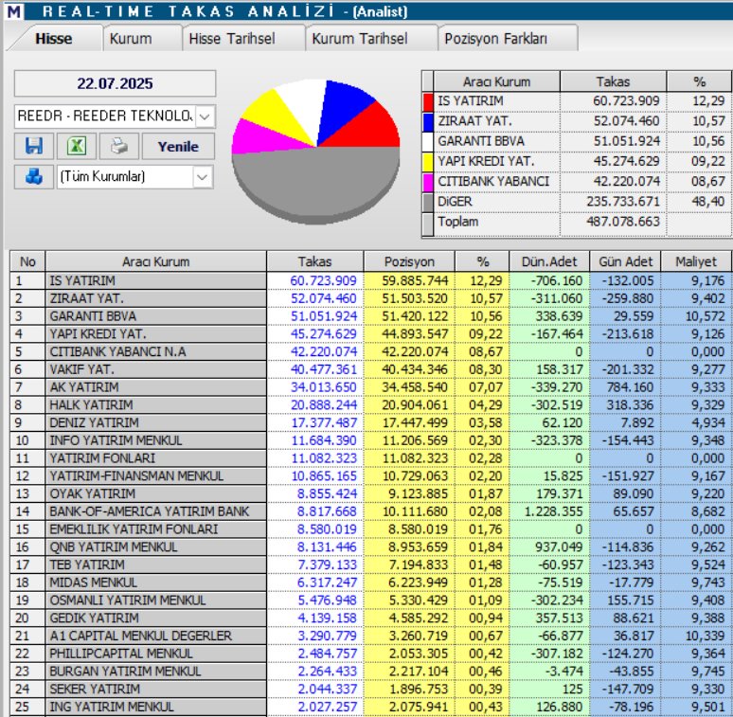The image size is (733, 717).
Task: Click the DiGER takas value 235.733.671
Action: (x=623, y=202)
